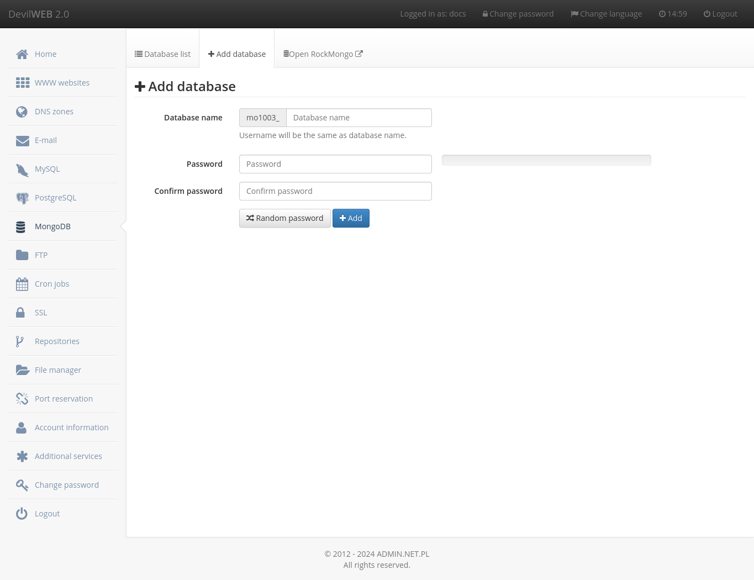Screen dimensions: 754x580
Task: Select the WWW websites section
Action: pyautogui.click(x=62, y=82)
